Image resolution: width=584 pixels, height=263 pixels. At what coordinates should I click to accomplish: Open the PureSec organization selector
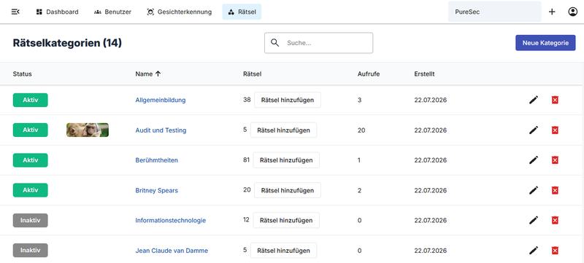(494, 12)
